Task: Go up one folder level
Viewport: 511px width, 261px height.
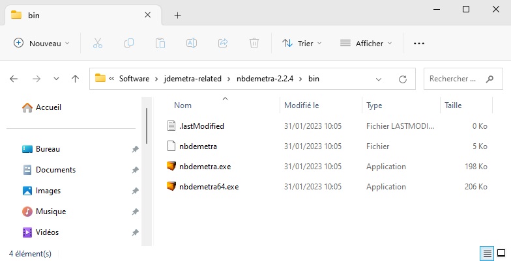Action: [x=75, y=79]
